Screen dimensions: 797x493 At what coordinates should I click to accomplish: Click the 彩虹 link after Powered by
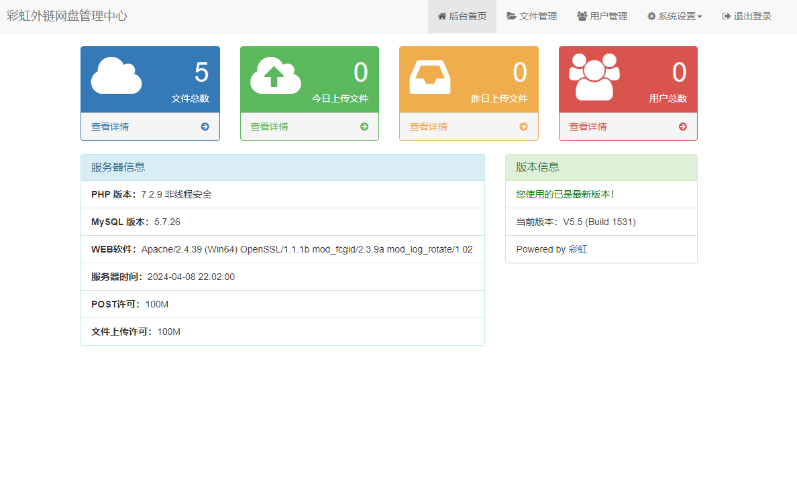[x=578, y=249]
